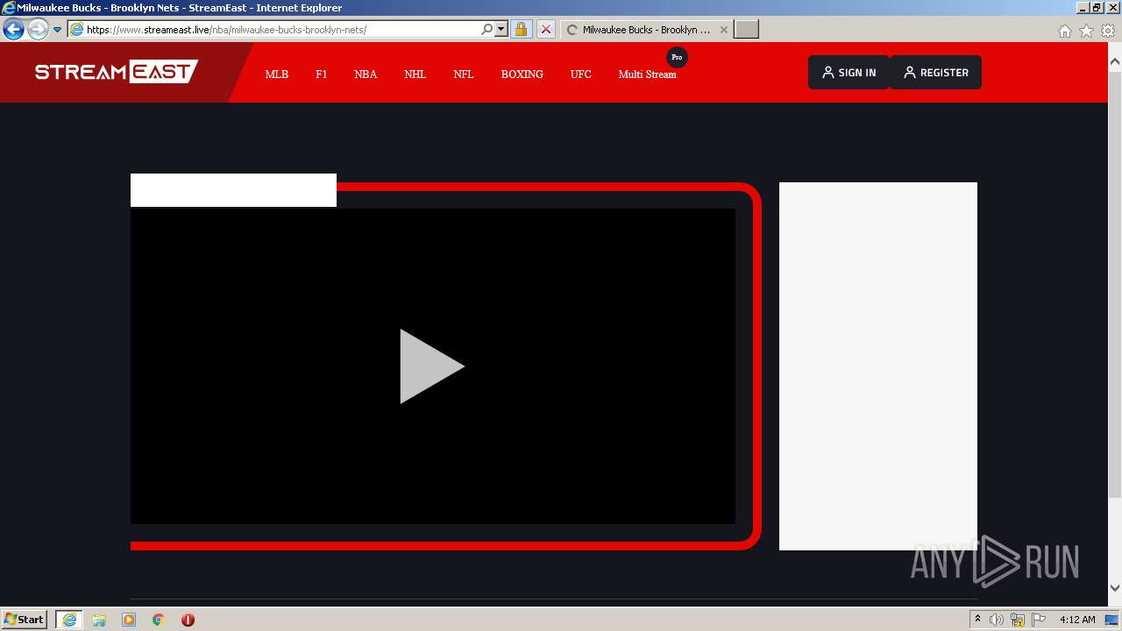Image resolution: width=1122 pixels, height=631 pixels.
Task: Open network status tray icon
Action: point(1018,620)
